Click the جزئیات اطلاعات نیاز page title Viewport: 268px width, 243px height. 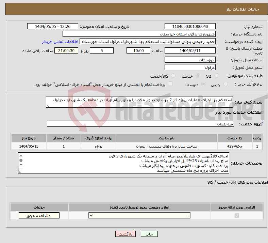[243, 9]
